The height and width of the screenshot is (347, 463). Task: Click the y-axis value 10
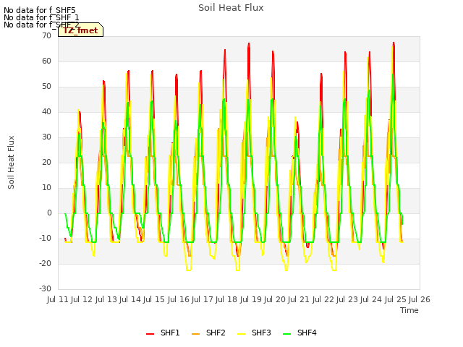(x=46, y=188)
